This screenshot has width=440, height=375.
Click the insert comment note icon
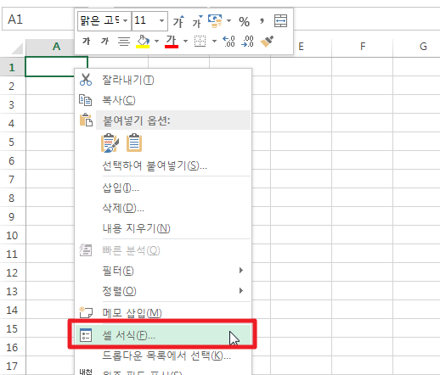pyautogui.click(x=86, y=312)
